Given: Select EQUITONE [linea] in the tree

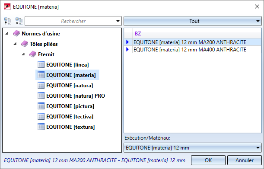Looking at the screenshot, I should coord(67,65).
